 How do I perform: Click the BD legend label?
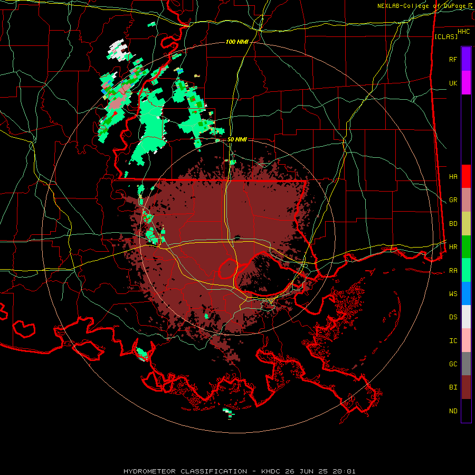point(453,224)
